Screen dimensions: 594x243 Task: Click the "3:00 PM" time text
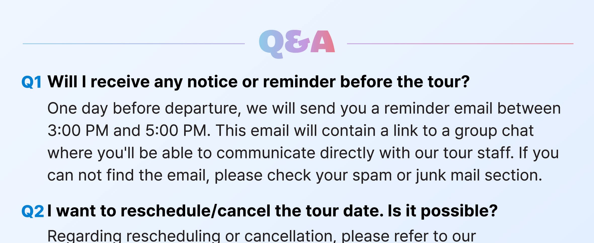[x=78, y=131]
